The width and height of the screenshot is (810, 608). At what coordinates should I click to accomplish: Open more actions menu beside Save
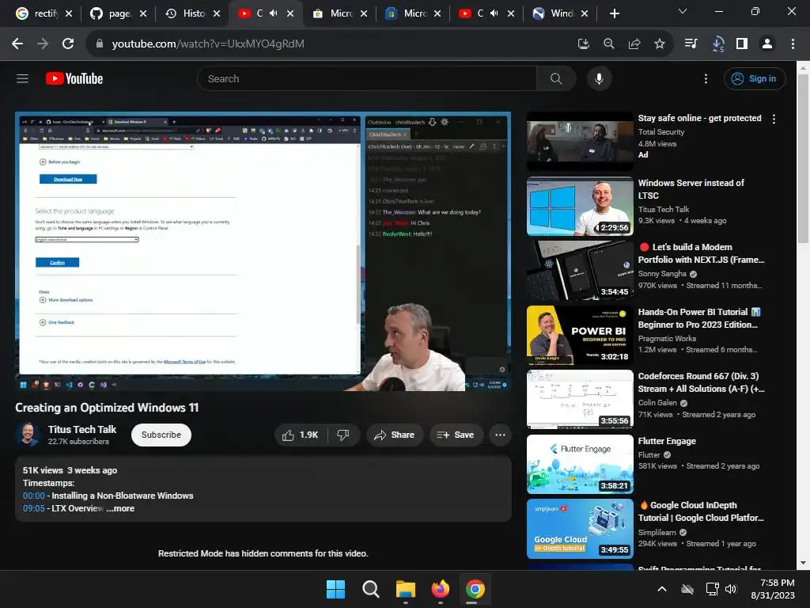point(500,435)
